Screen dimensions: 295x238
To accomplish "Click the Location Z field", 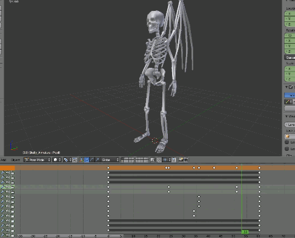I will click(290, 24).
